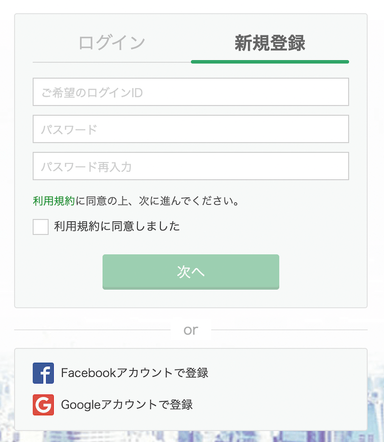Viewport: 384px width, 442px height.
Task: Click the 'or' divider text
Action: 191,330
